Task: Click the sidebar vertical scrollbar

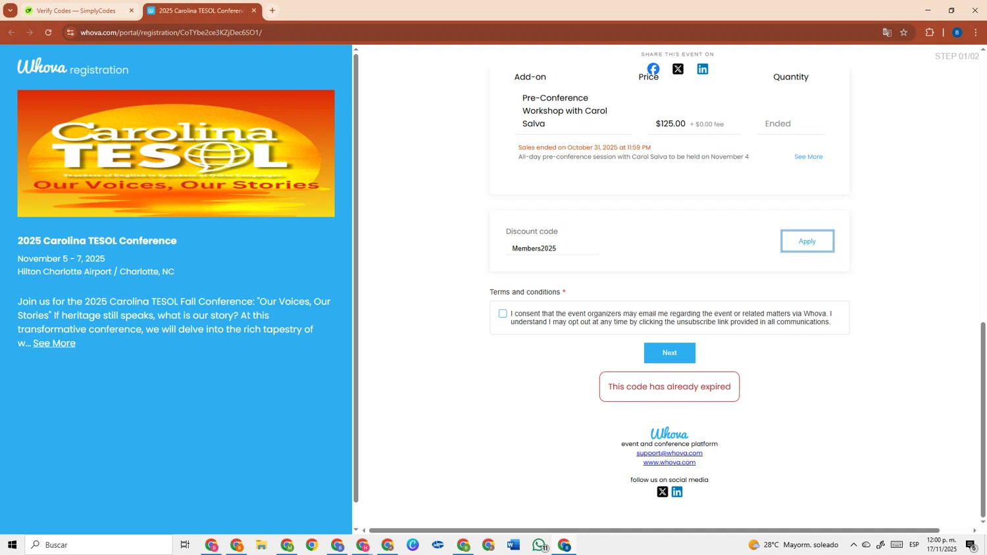Action: point(356,278)
